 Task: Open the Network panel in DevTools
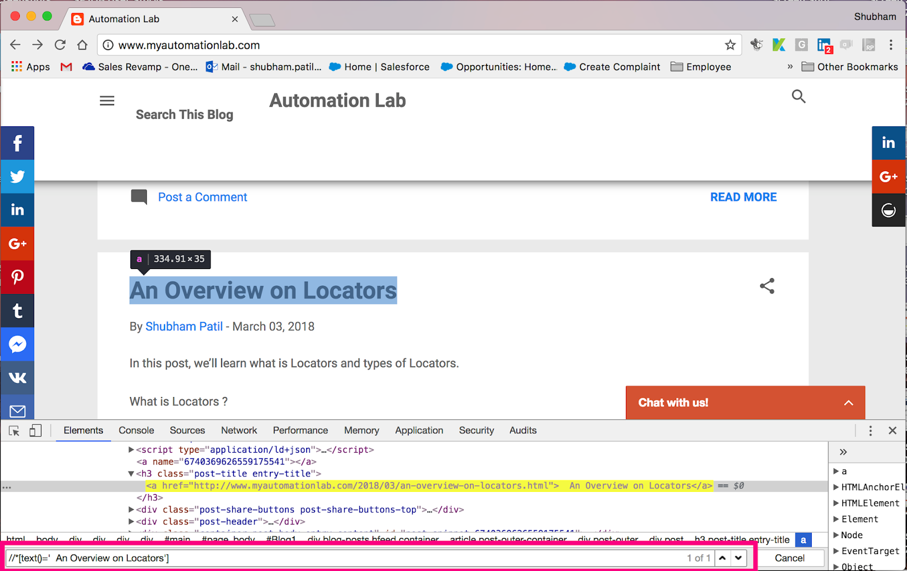click(x=239, y=430)
